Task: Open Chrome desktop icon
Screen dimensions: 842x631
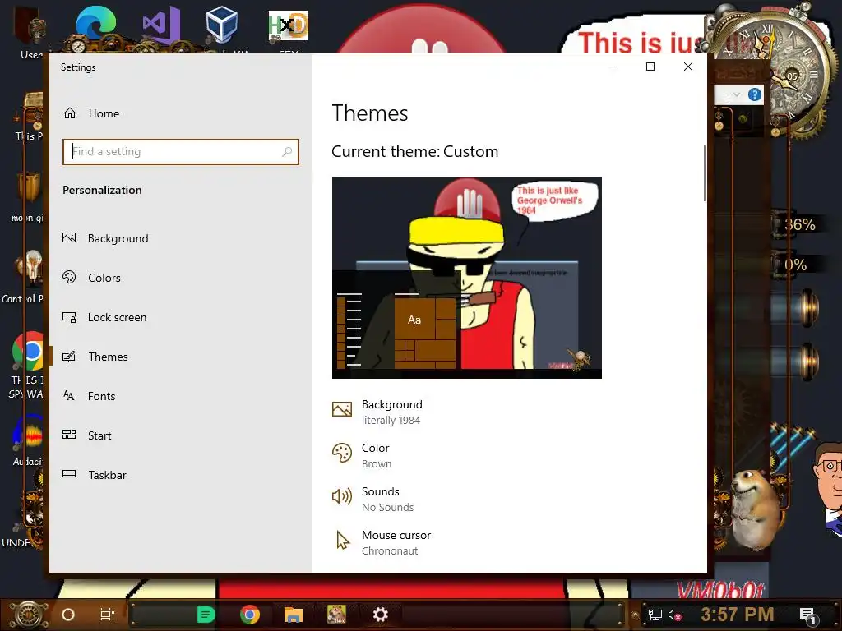Action: (x=28, y=352)
